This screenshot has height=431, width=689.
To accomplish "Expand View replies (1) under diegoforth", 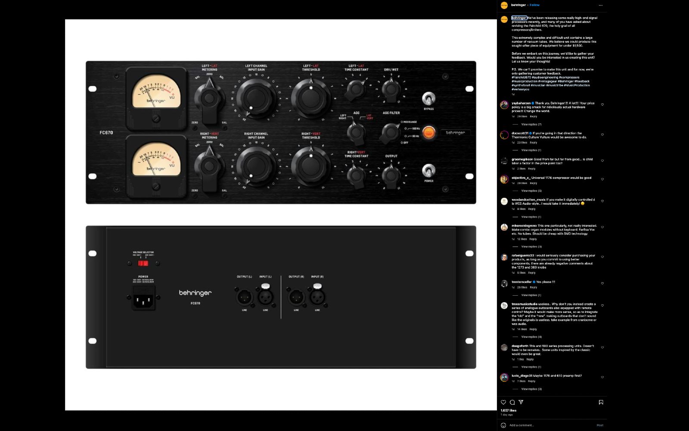I will point(531,367).
